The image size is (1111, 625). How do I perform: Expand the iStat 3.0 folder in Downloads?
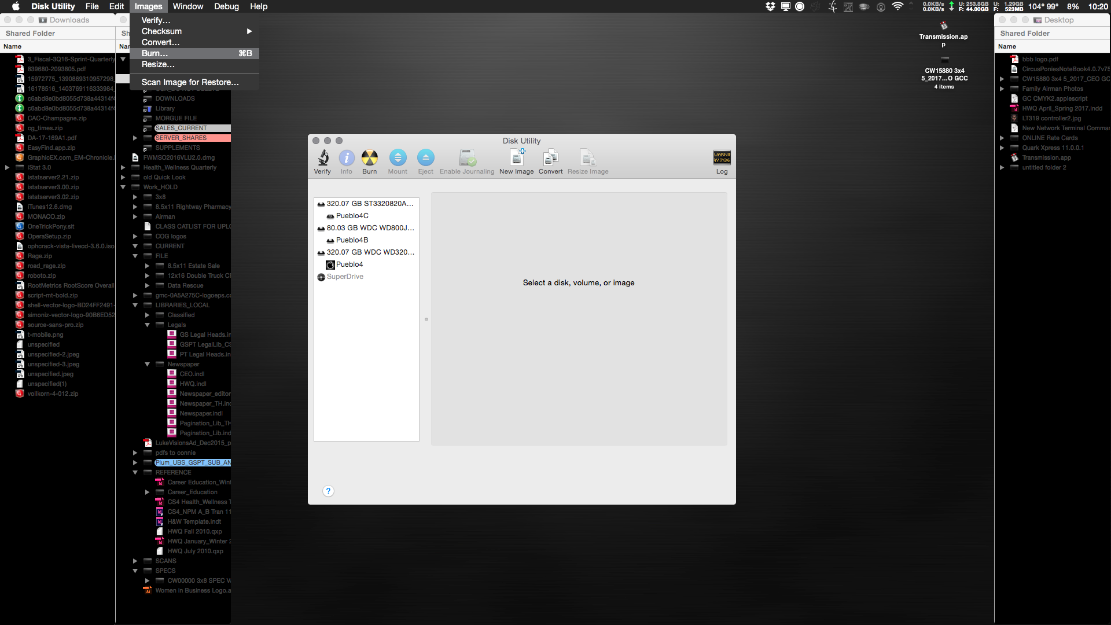click(x=7, y=167)
